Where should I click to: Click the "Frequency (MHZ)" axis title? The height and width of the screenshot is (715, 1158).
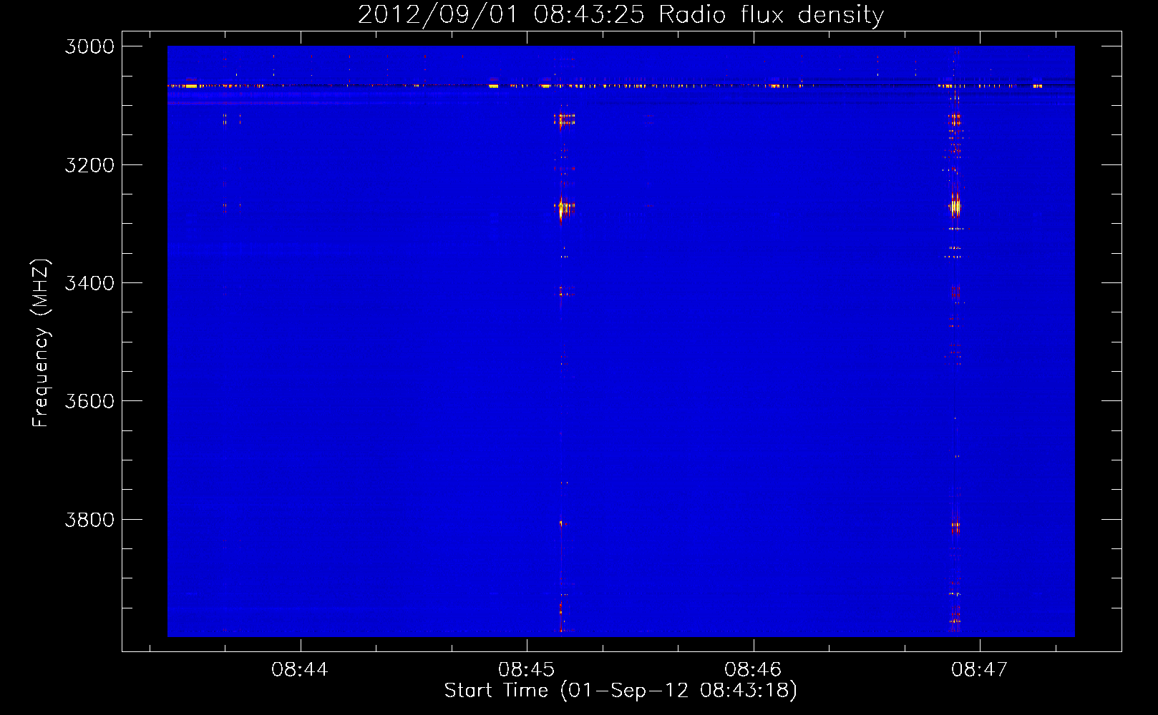tap(41, 343)
